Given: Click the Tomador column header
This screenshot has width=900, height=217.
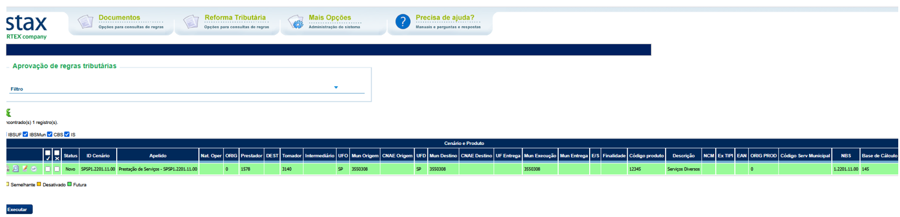Looking at the screenshot, I should click(x=291, y=156).
